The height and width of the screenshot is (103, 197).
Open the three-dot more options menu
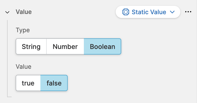pos(188,12)
